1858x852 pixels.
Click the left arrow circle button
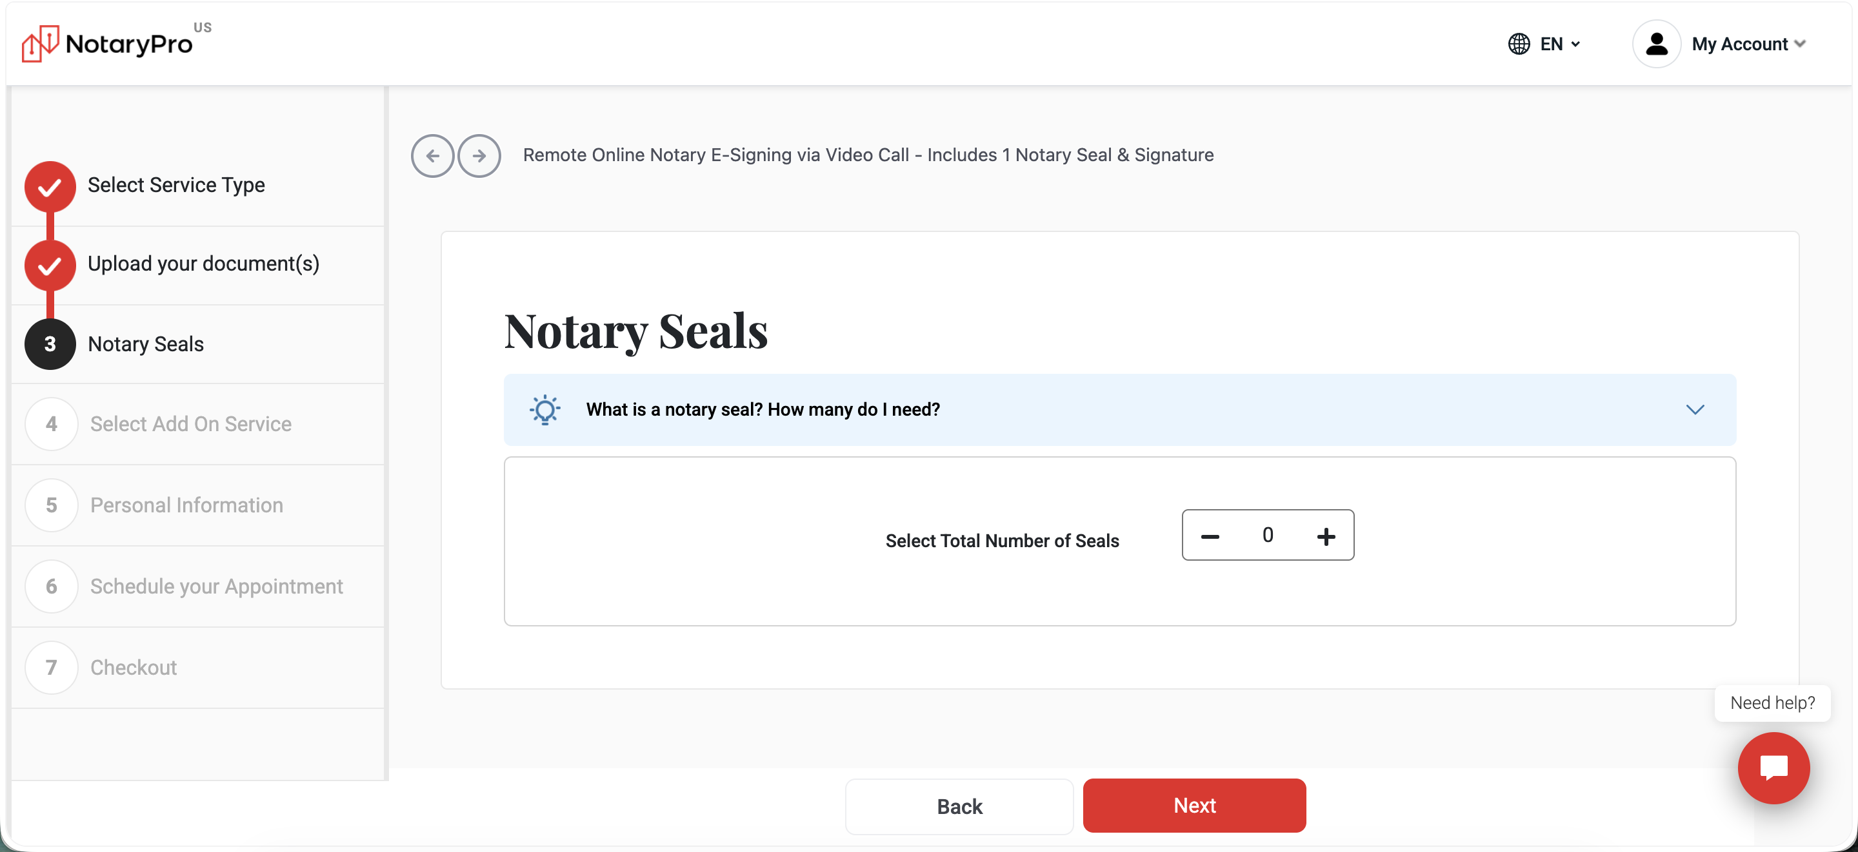coord(433,156)
